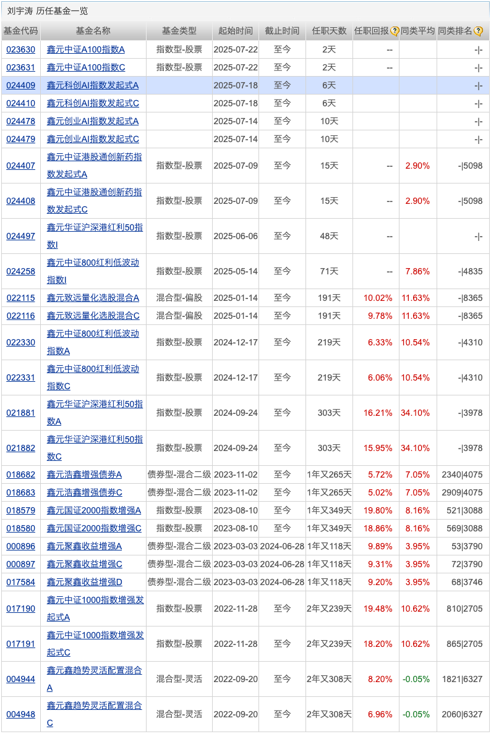Select fund code 024409 link
491x734 pixels.
[20, 85]
